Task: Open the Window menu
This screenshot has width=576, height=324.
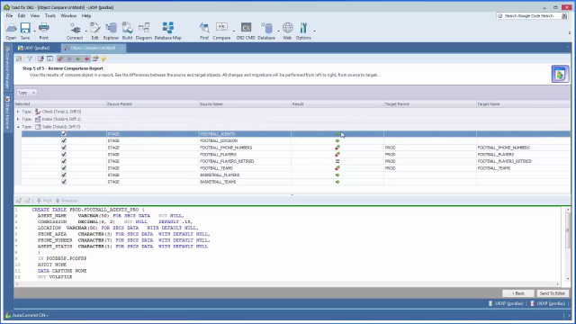Action: click(68, 16)
